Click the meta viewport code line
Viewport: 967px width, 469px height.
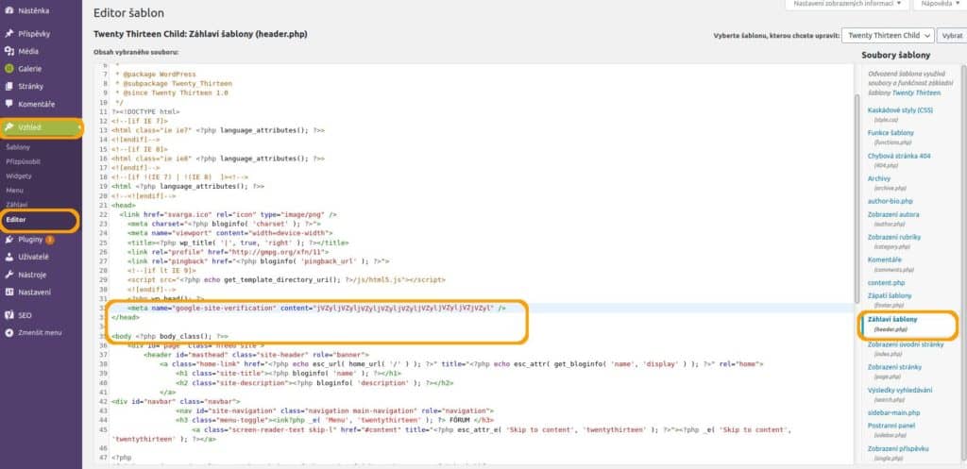point(230,234)
